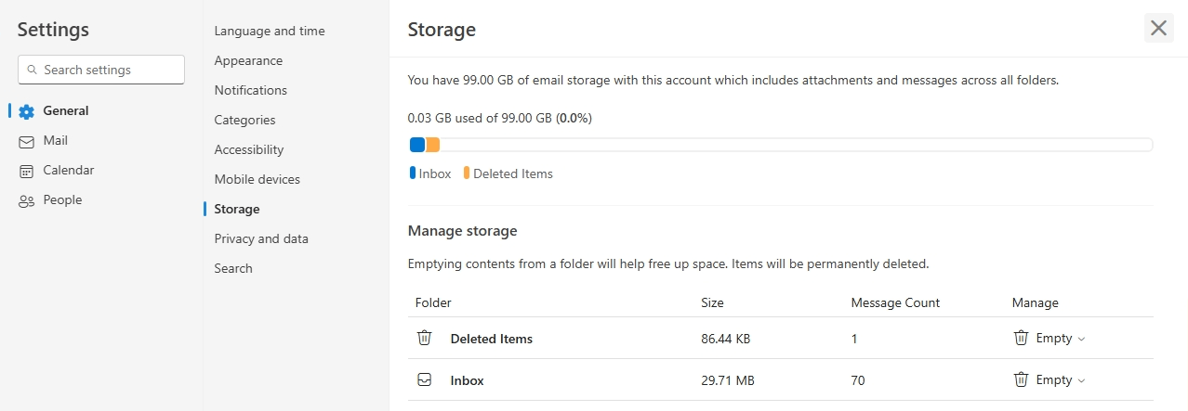
Task: Open Accessibility settings
Action: [249, 149]
